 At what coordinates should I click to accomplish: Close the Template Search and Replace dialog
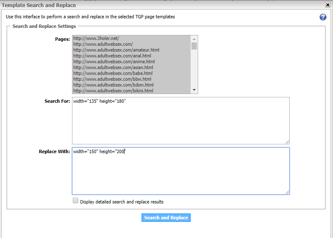(328, 5)
